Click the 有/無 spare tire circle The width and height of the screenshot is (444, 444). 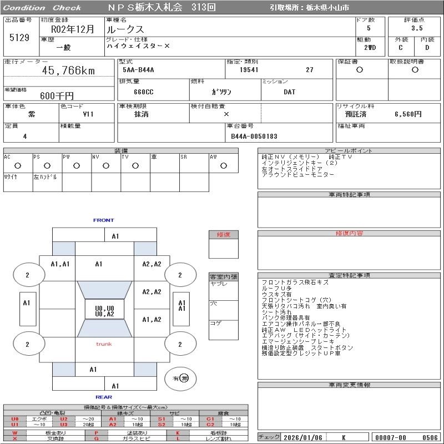[180, 379]
